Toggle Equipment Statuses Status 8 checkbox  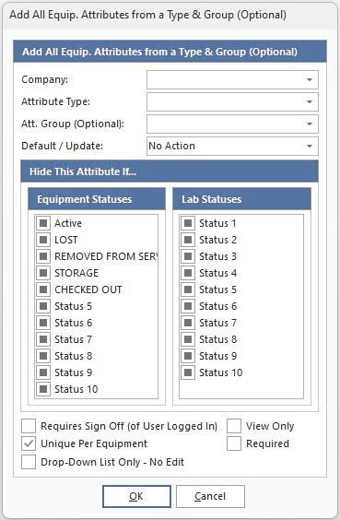coord(43,356)
